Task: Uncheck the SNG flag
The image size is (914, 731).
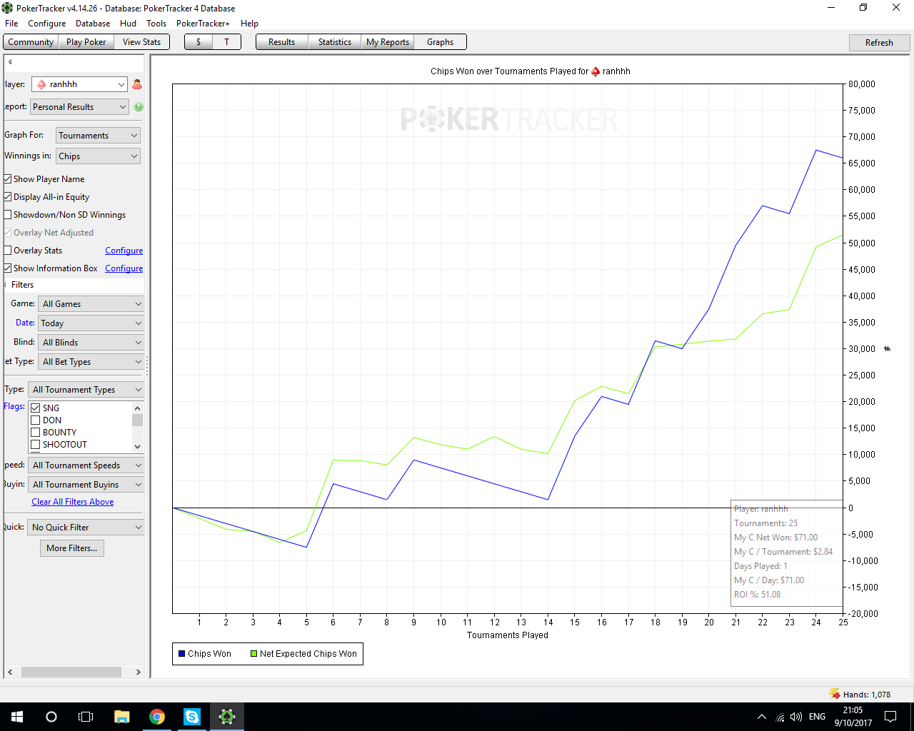Action: point(35,408)
